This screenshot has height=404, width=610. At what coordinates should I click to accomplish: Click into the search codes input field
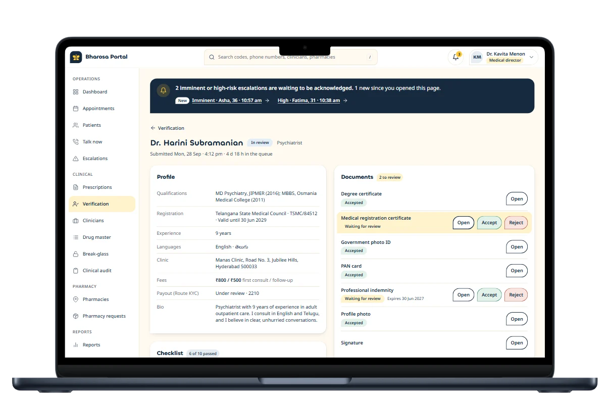(x=291, y=57)
